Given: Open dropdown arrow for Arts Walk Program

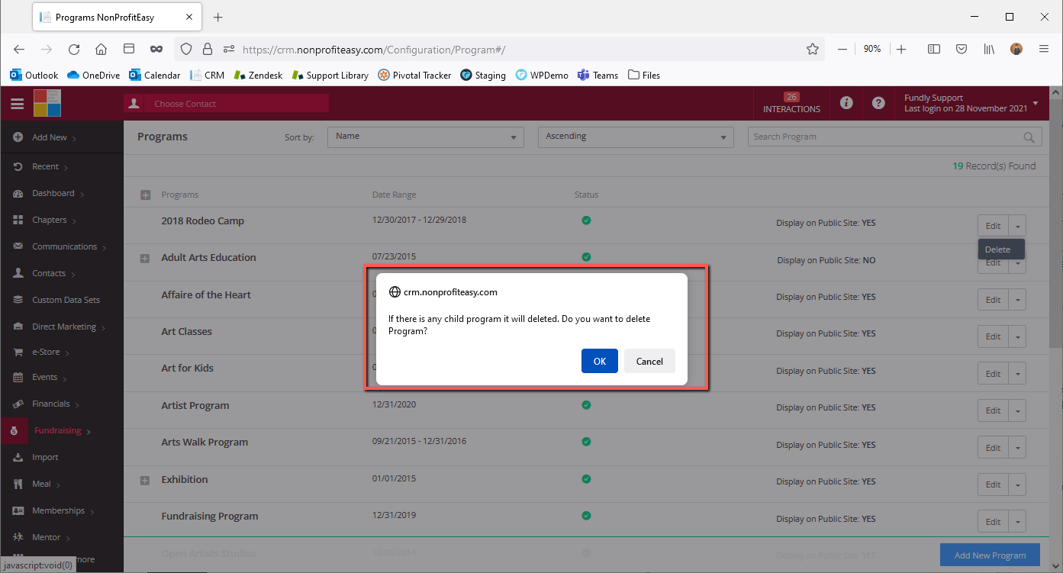Looking at the screenshot, I should point(1017,448).
